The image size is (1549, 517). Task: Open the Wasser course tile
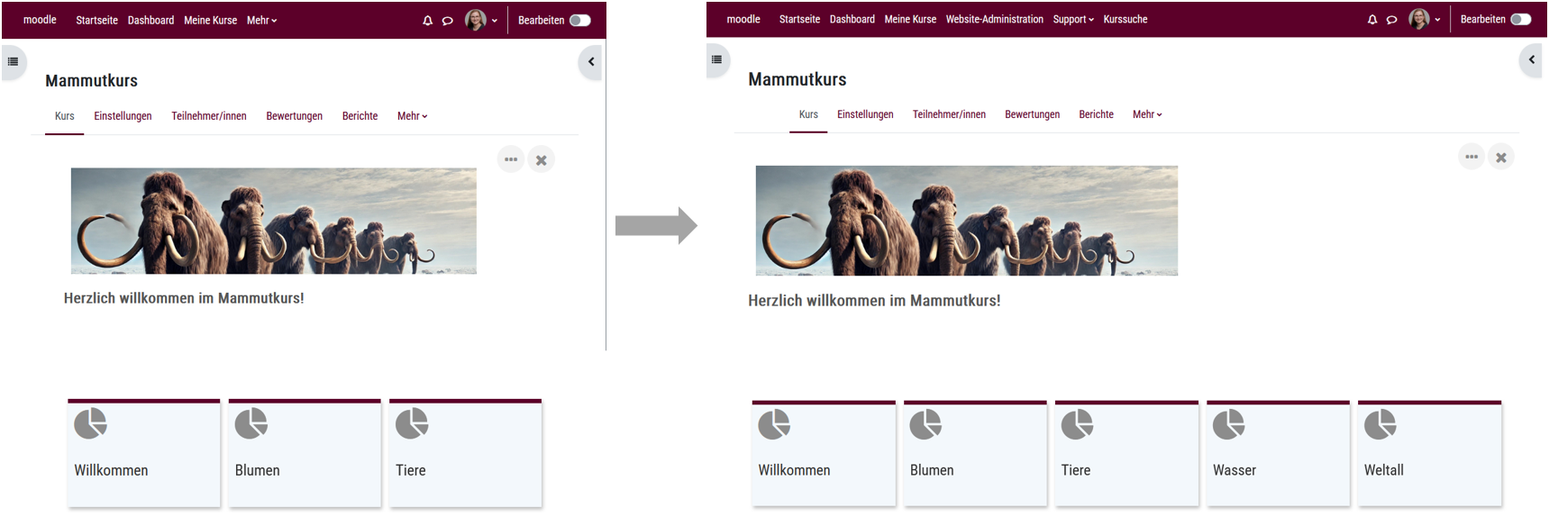pyautogui.click(x=1278, y=455)
